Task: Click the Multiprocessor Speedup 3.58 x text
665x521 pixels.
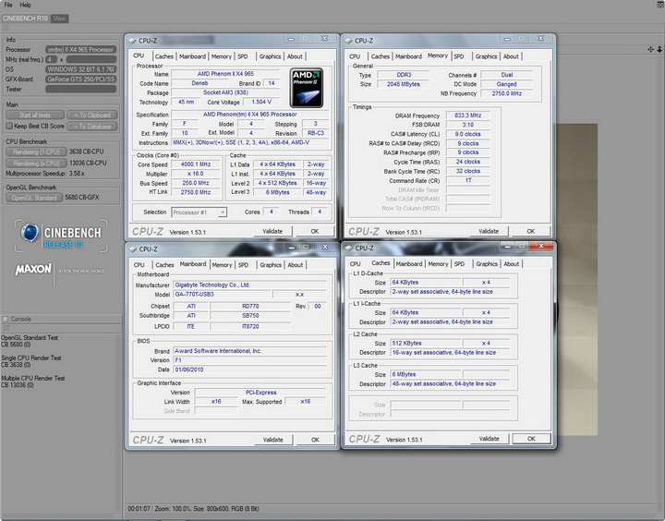Action: click(x=45, y=174)
